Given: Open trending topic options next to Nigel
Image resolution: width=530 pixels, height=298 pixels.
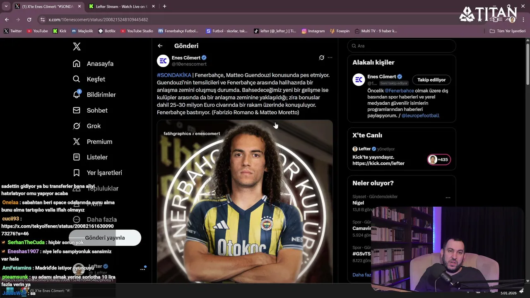Looking at the screenshot, I should tap(448, 198).
